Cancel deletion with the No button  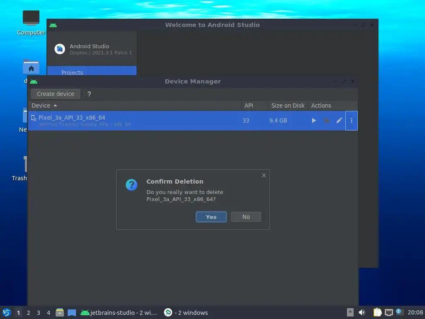click(x=246, y=217)
